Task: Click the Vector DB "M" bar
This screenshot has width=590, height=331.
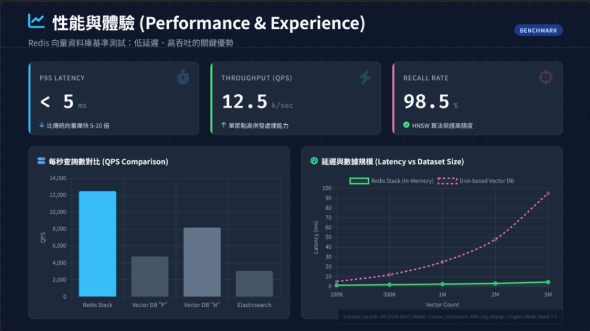Action: point(202,262)
